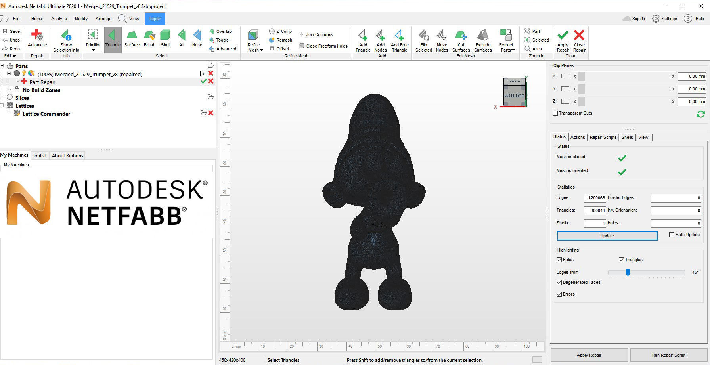Switch to Shells tab
This screenshot has height=365, width=710.
pyautogui.click(x=627, y=137)
